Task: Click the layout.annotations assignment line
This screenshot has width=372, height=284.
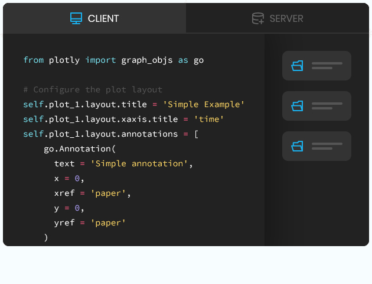Action: click(x=111, y=134)
